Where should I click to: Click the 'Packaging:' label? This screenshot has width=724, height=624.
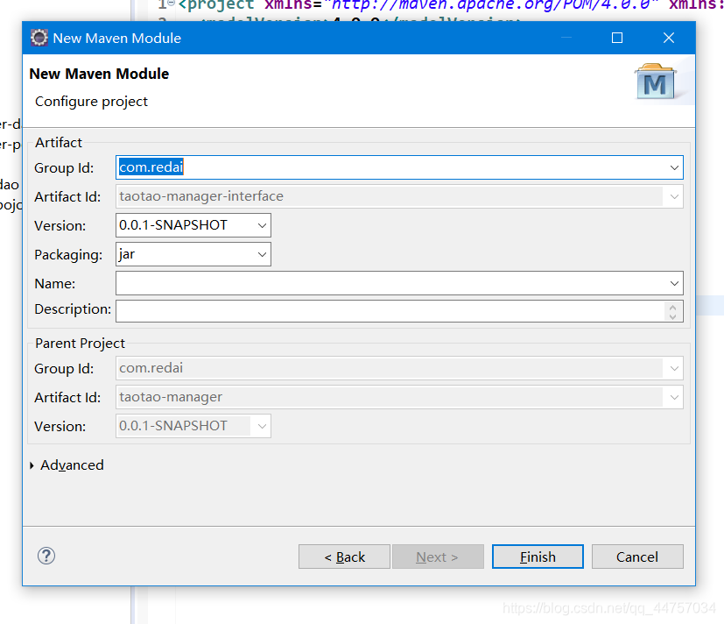click(68, 255)
